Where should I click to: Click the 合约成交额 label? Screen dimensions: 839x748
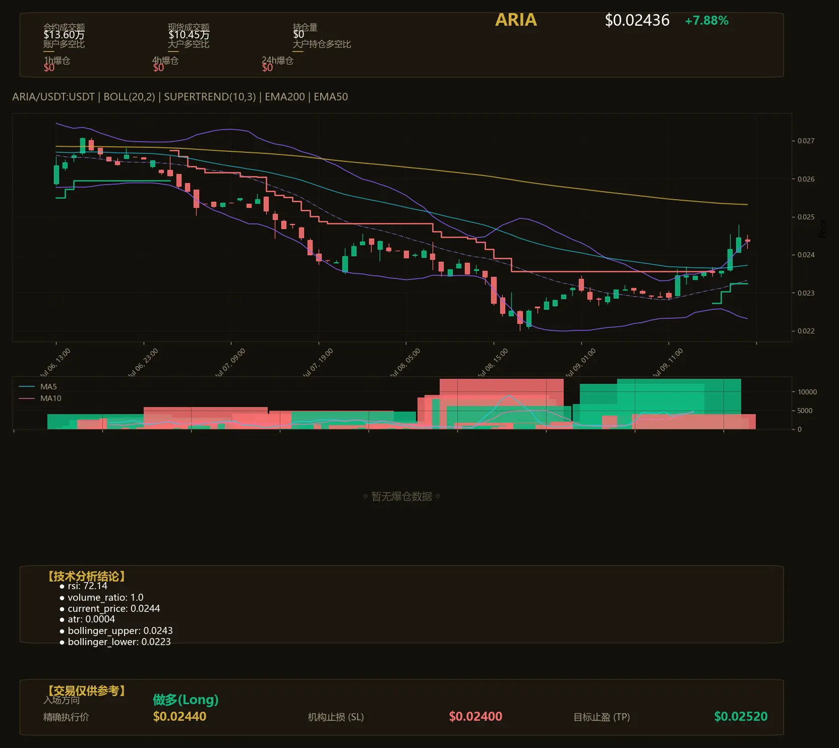pyautogui.click(x=64, y=27)
